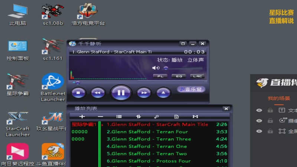Click the 00:03 elapsed time display
The height and width of the screenshot is (167, 297).
click(x=194, y=52)
